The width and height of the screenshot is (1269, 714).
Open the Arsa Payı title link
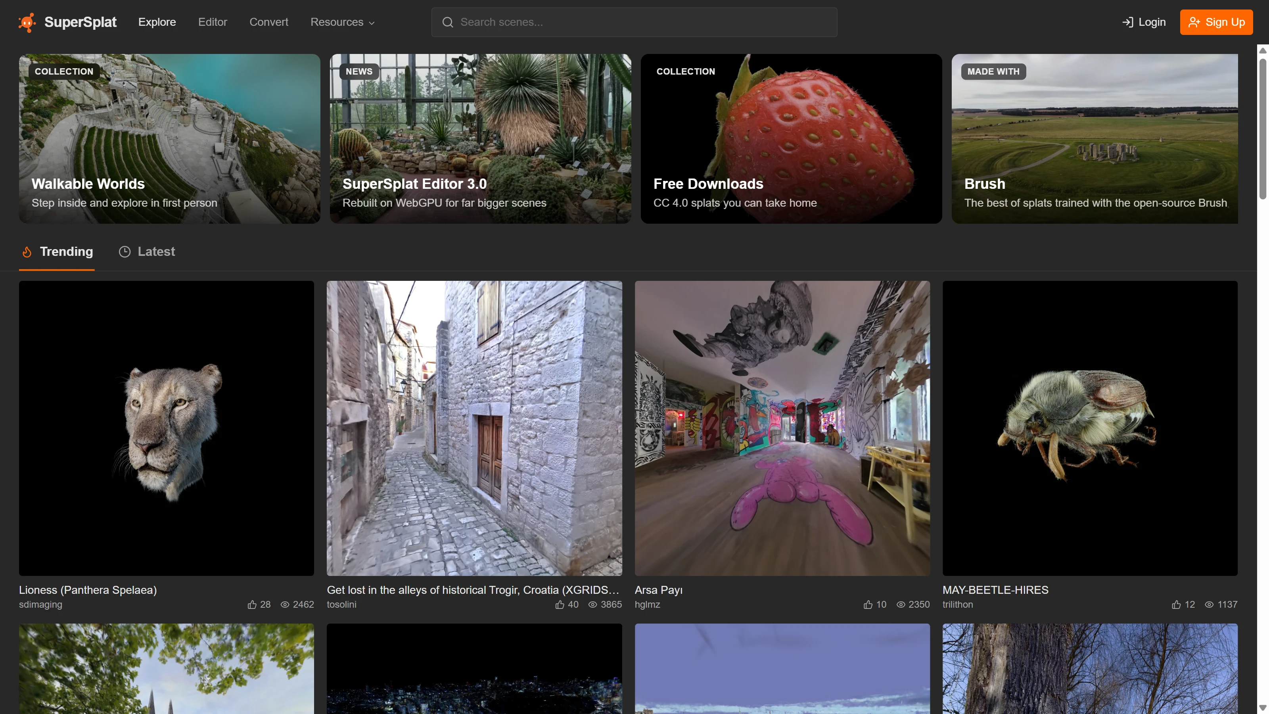(659, 590)
